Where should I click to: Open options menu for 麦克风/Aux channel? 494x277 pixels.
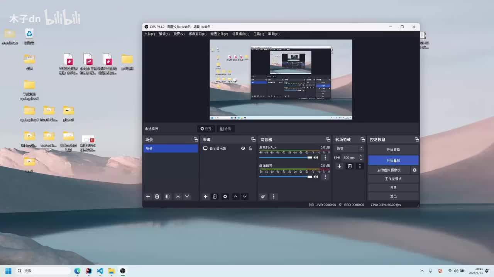[x=325, y=157]
